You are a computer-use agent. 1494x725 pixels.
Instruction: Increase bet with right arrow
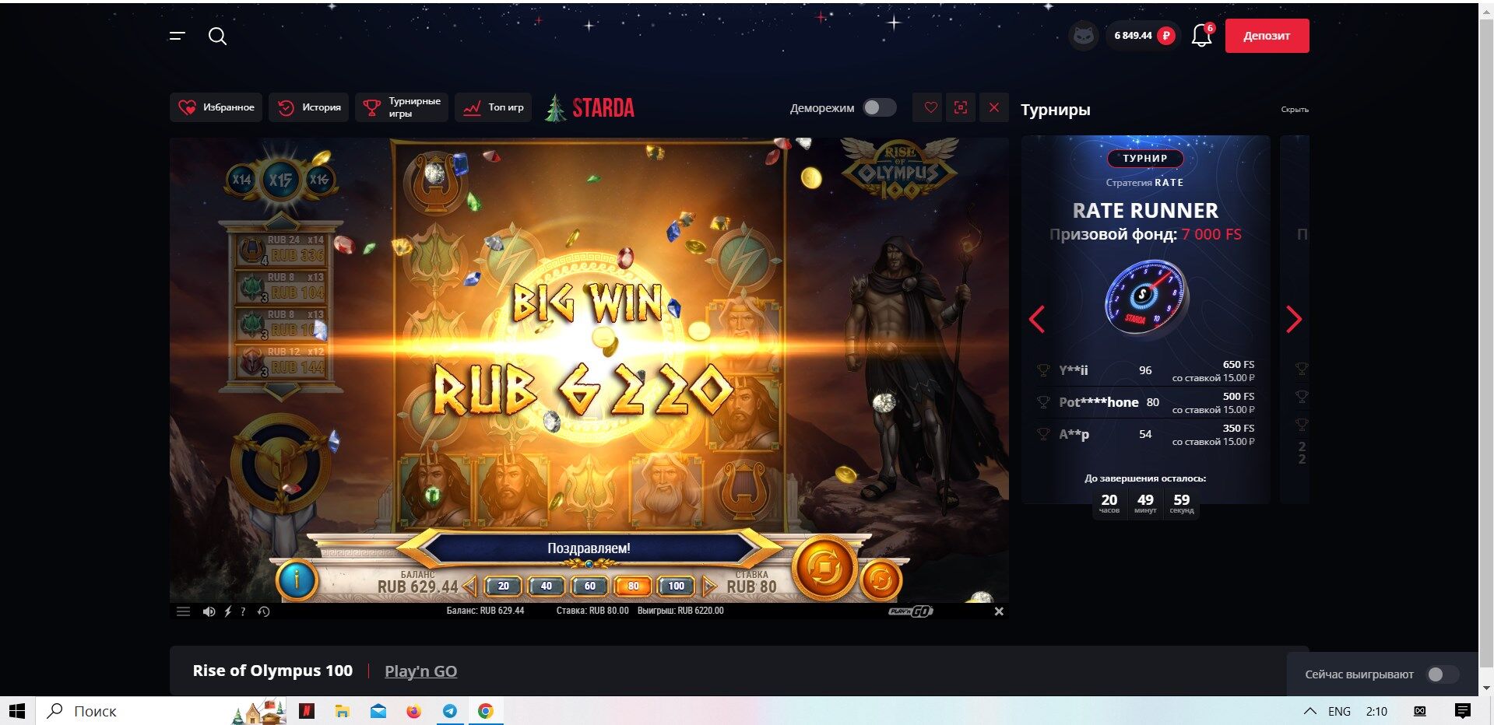tap(708, 586)
